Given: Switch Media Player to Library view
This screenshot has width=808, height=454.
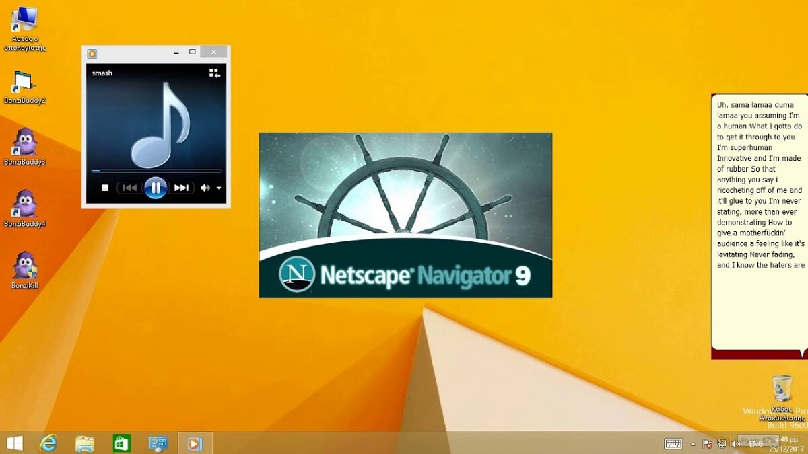Looking at the screenshot, I should tap(215, 73).
